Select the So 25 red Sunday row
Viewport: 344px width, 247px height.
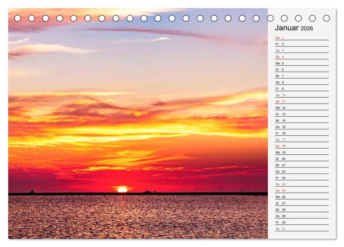(280, 190)
